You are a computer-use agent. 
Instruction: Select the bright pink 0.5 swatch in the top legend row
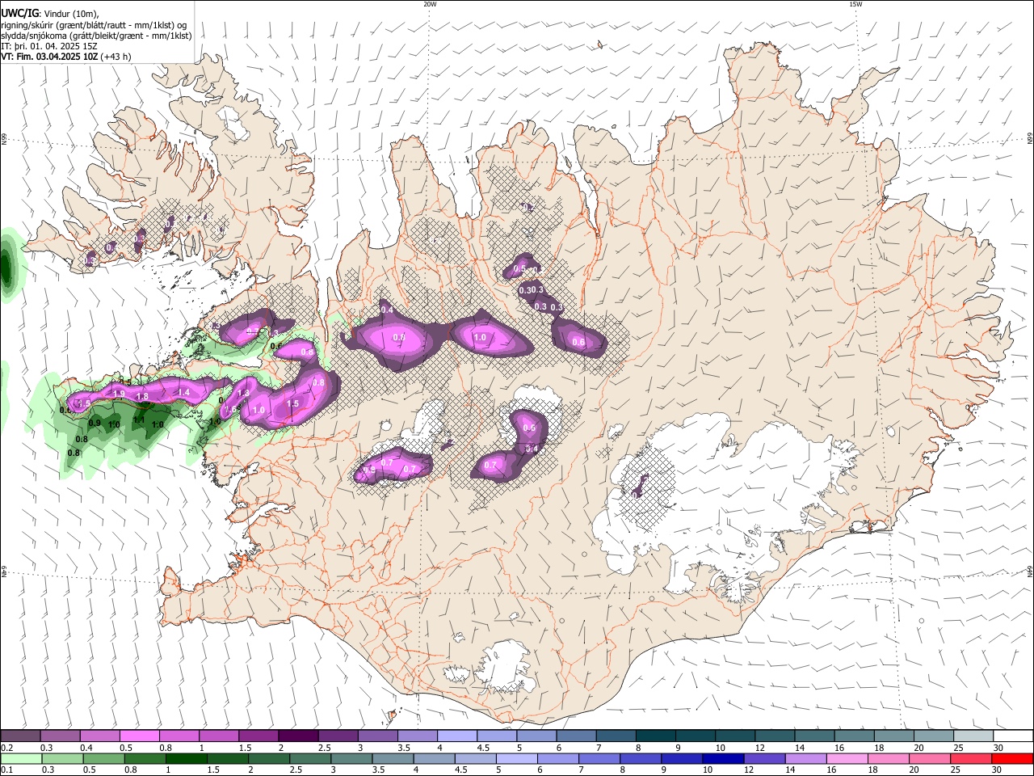coord(139,736)
